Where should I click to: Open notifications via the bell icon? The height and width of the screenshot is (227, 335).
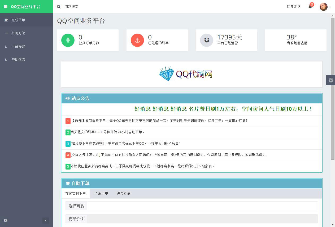(x=310, y=7)
